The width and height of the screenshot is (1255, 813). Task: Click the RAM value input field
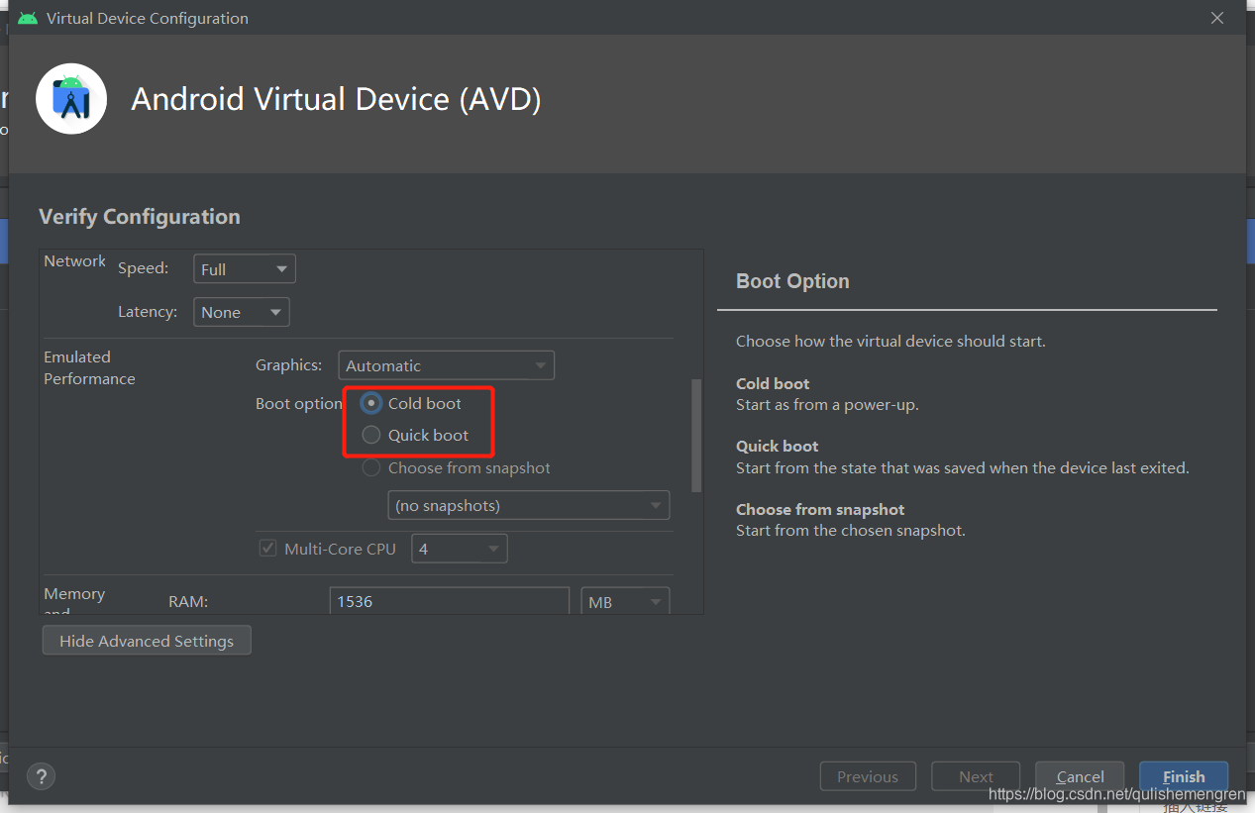click(x=450, y=601)
